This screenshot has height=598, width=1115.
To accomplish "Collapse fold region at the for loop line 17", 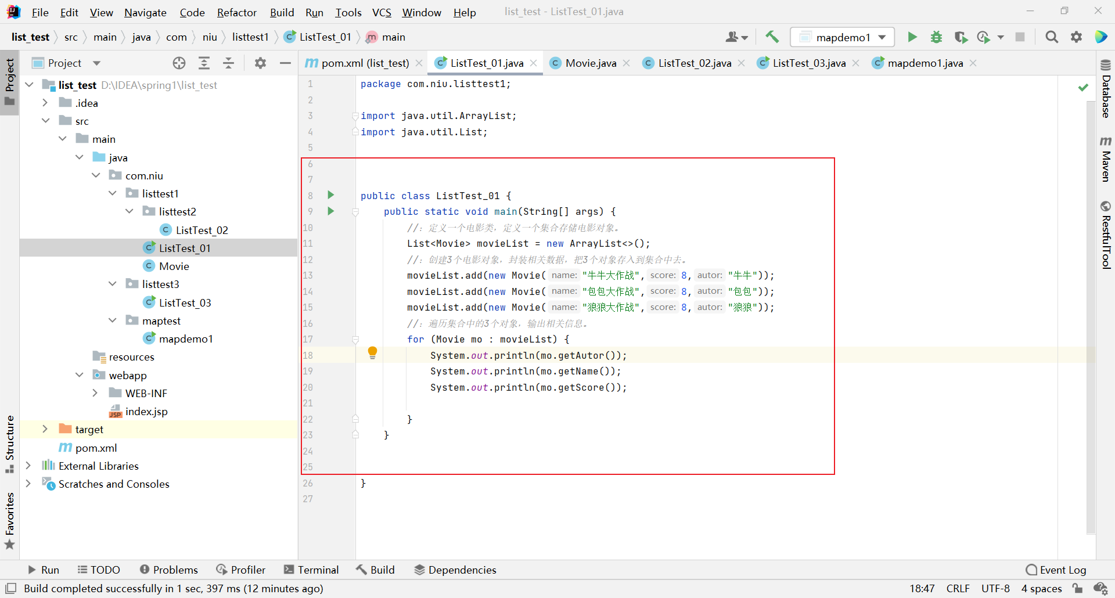I will click(355, 340).
